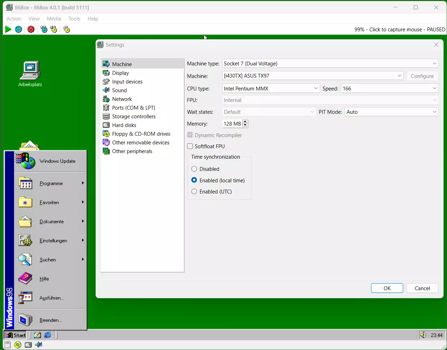Expand Suchen in the Start menu
Viewport: 447px width, 350px height.
(x=50, y=260)
